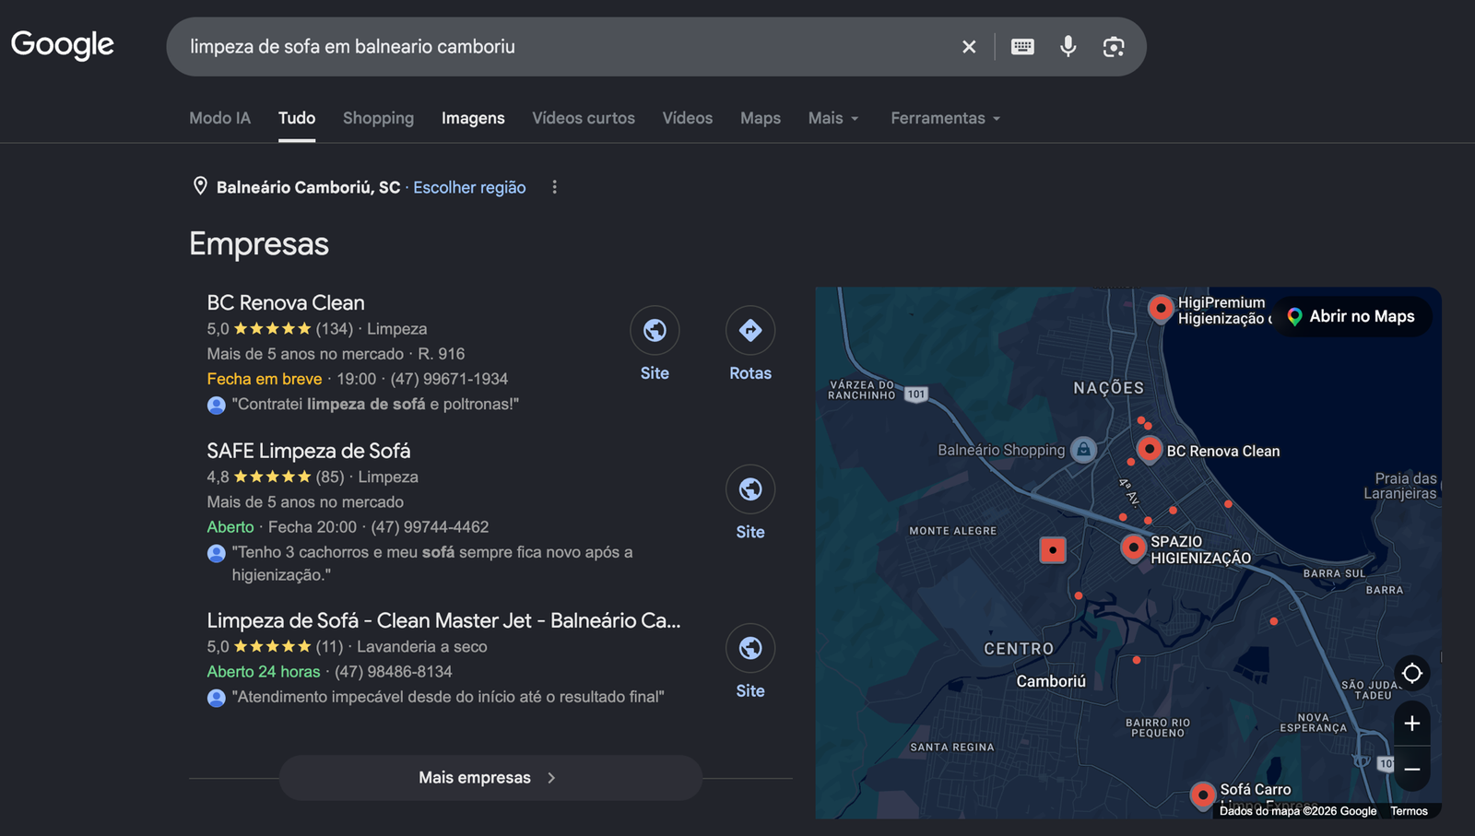Click SAFE rating 4,8 (85) text
This screenshot has height=836, width=1475.
276,477
